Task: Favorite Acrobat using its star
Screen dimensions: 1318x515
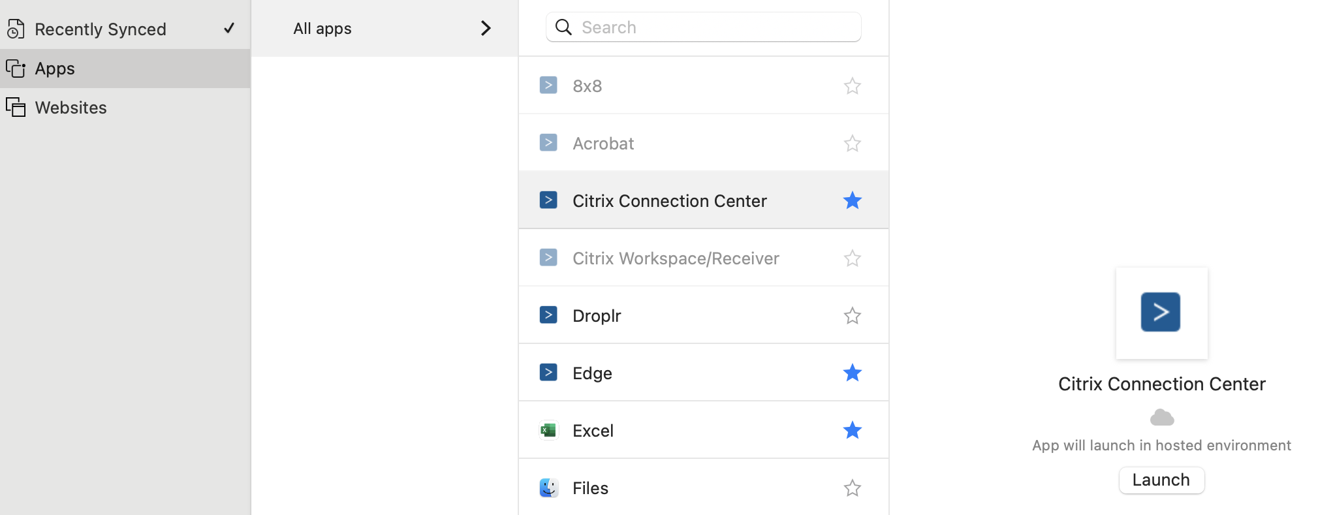Action: pos(852,143)
